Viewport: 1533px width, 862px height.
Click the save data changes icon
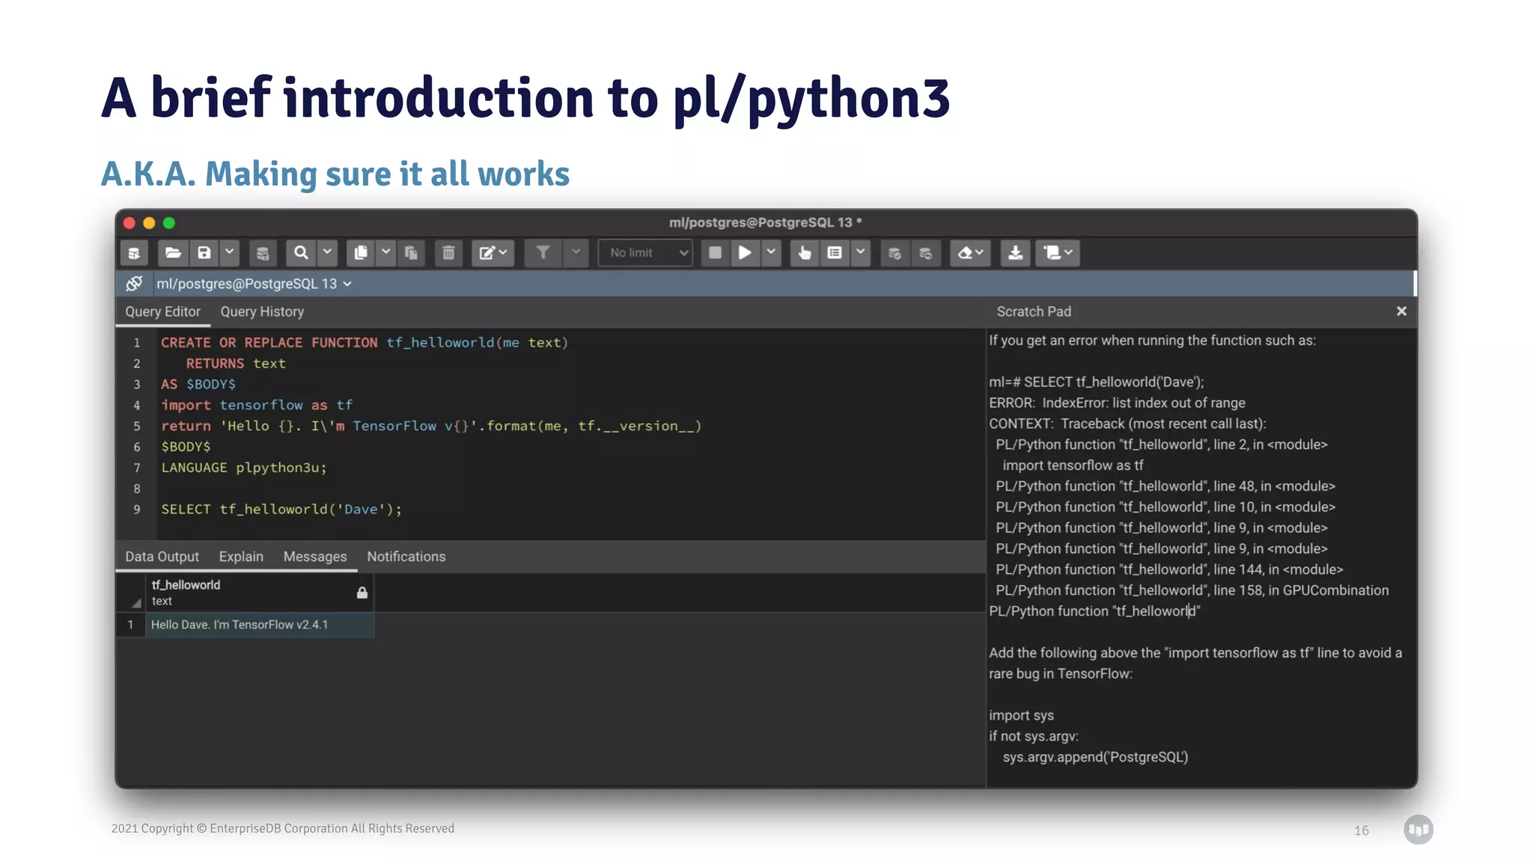[263, 253]
